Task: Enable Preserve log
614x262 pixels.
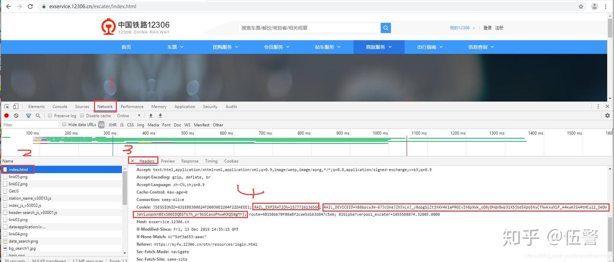Action: [x=50, y=115]
